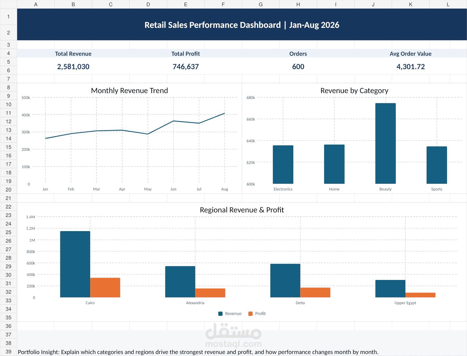Click the 'May' month label on the trend chart

pos(148,189)
